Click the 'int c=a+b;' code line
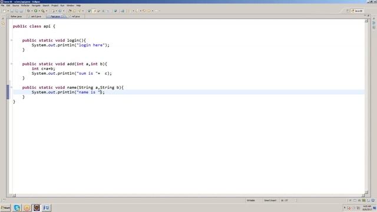Image resolution: width=377 pixels, height=212 pixels. [43, 68]
